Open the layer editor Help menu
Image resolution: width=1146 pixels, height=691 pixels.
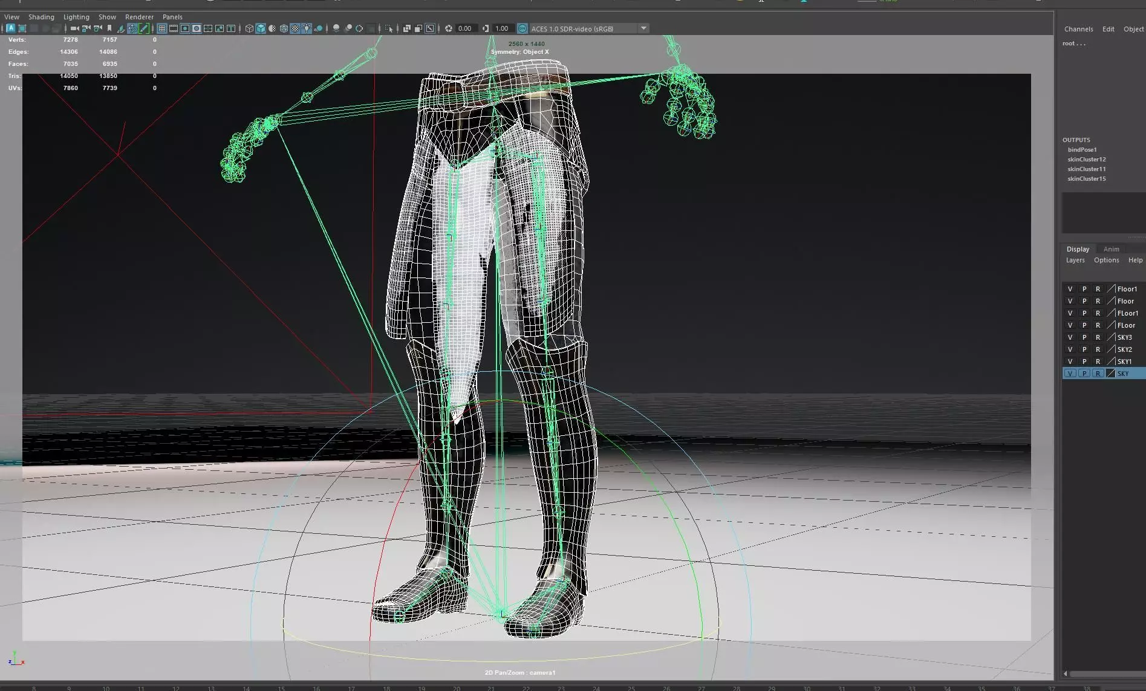(1135, 260)
